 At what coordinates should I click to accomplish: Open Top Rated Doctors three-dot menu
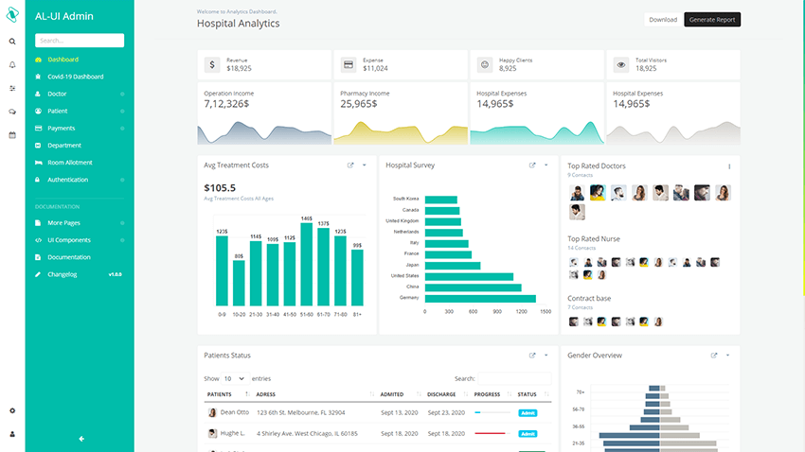729,166
